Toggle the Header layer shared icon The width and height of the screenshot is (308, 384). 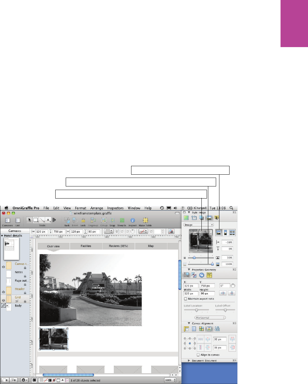(3, 292)
